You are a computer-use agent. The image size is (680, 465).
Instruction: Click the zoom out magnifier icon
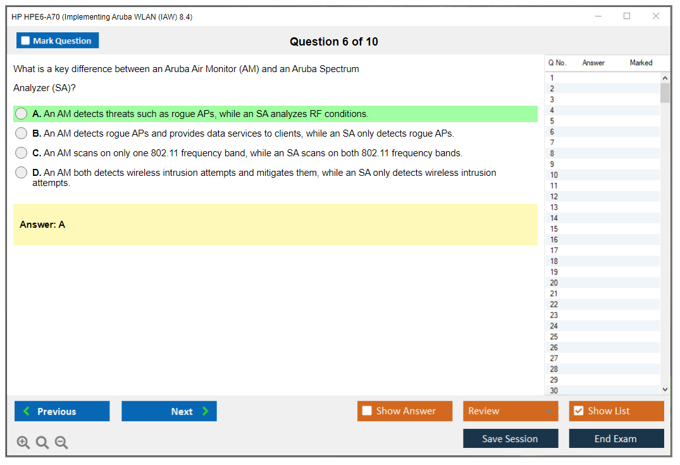(x=61, y=443)
